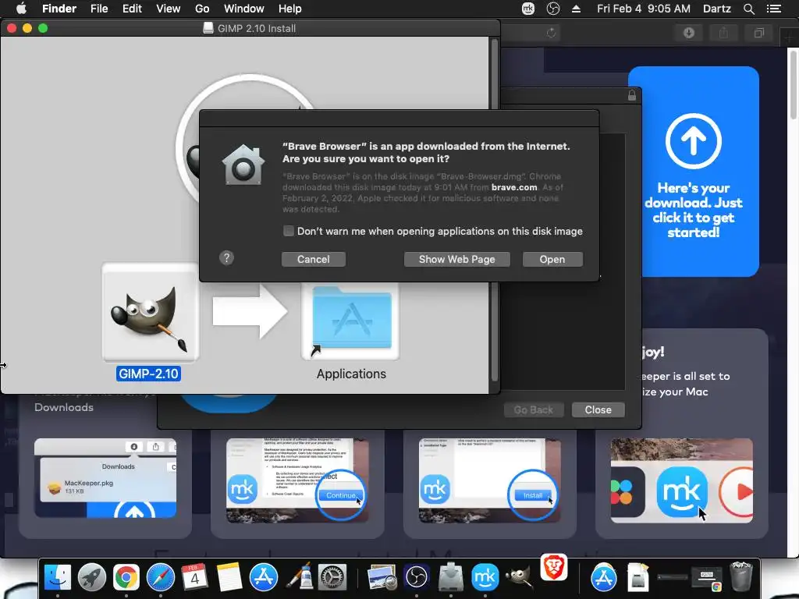Click the GIMP-2.10 app icon in installer window
The height and width of the screenshot is (599, 799).
[x=150, y=312]
